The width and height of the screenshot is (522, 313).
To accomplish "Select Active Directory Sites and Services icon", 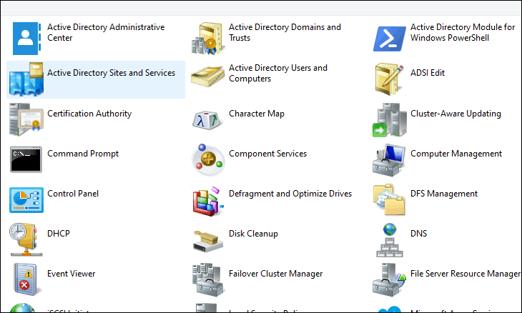I will pos(26,79).
